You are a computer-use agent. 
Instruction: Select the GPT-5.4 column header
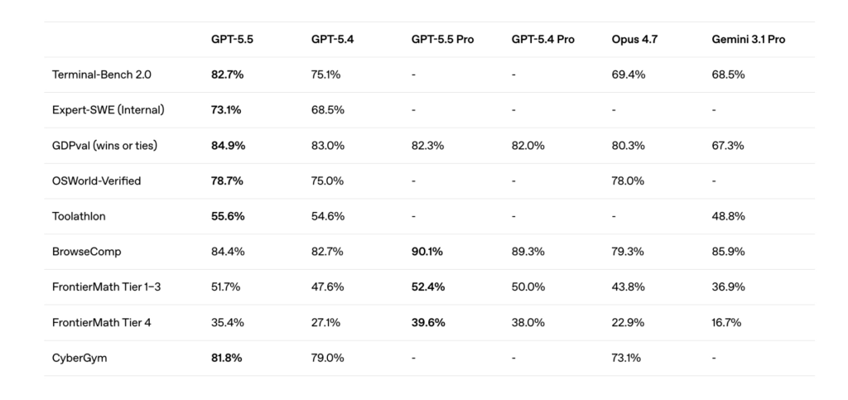tap(331, 40)
